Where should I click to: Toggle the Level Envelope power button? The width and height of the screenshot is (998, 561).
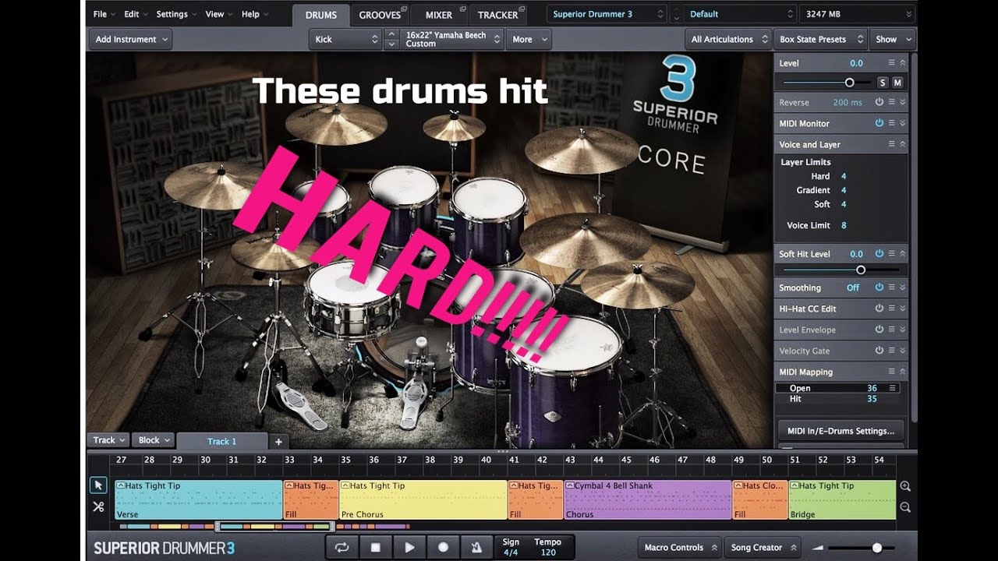pos(879,330)
